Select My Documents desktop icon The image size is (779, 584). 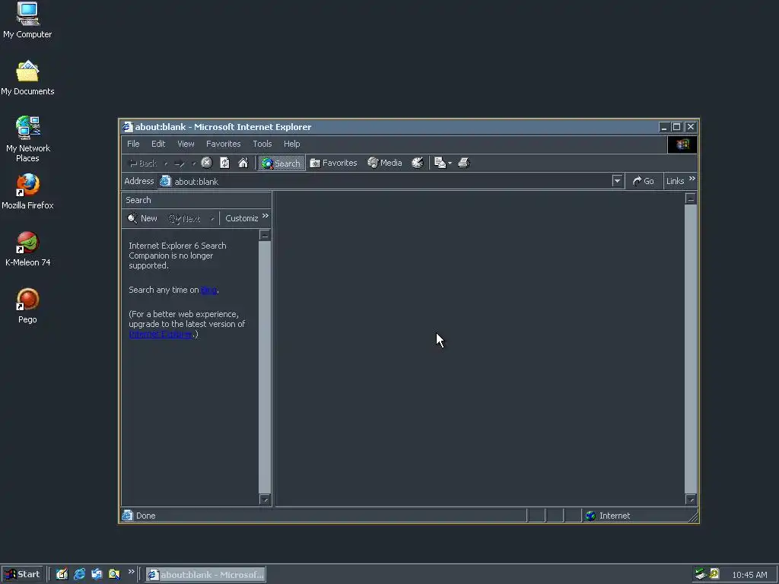(x=27, y=78)
